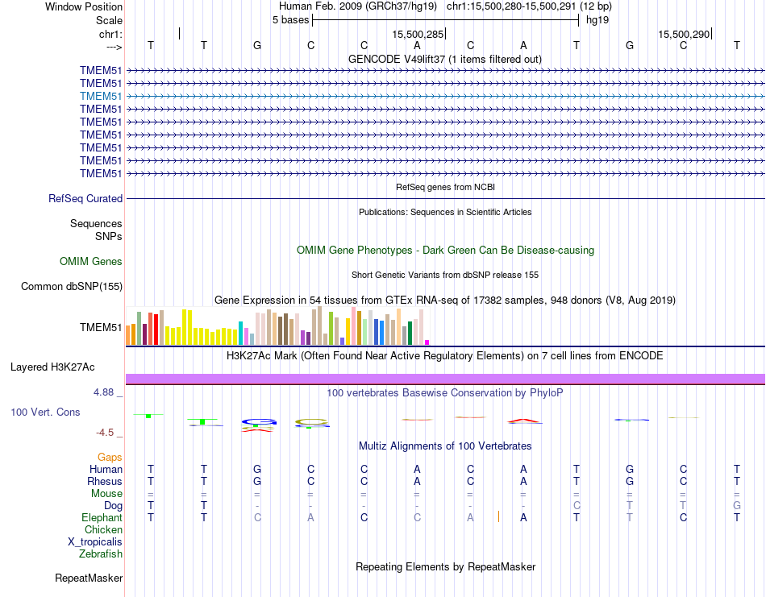
Task: Open 100 vertebrates Basewise Conservation by PhyloP title
Action: pos(445,392)
